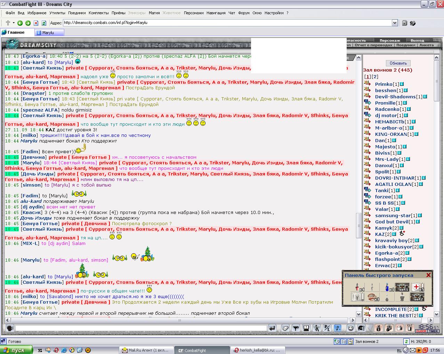Click the smiley emoticon button in chat bar
This screenshot has height=354, width=444.
(x=351, y=328)
